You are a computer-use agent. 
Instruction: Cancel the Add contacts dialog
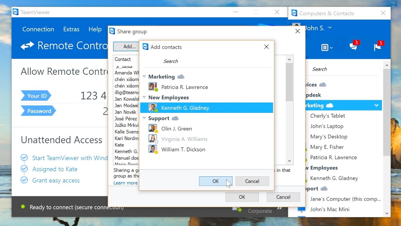click(252, 181)
